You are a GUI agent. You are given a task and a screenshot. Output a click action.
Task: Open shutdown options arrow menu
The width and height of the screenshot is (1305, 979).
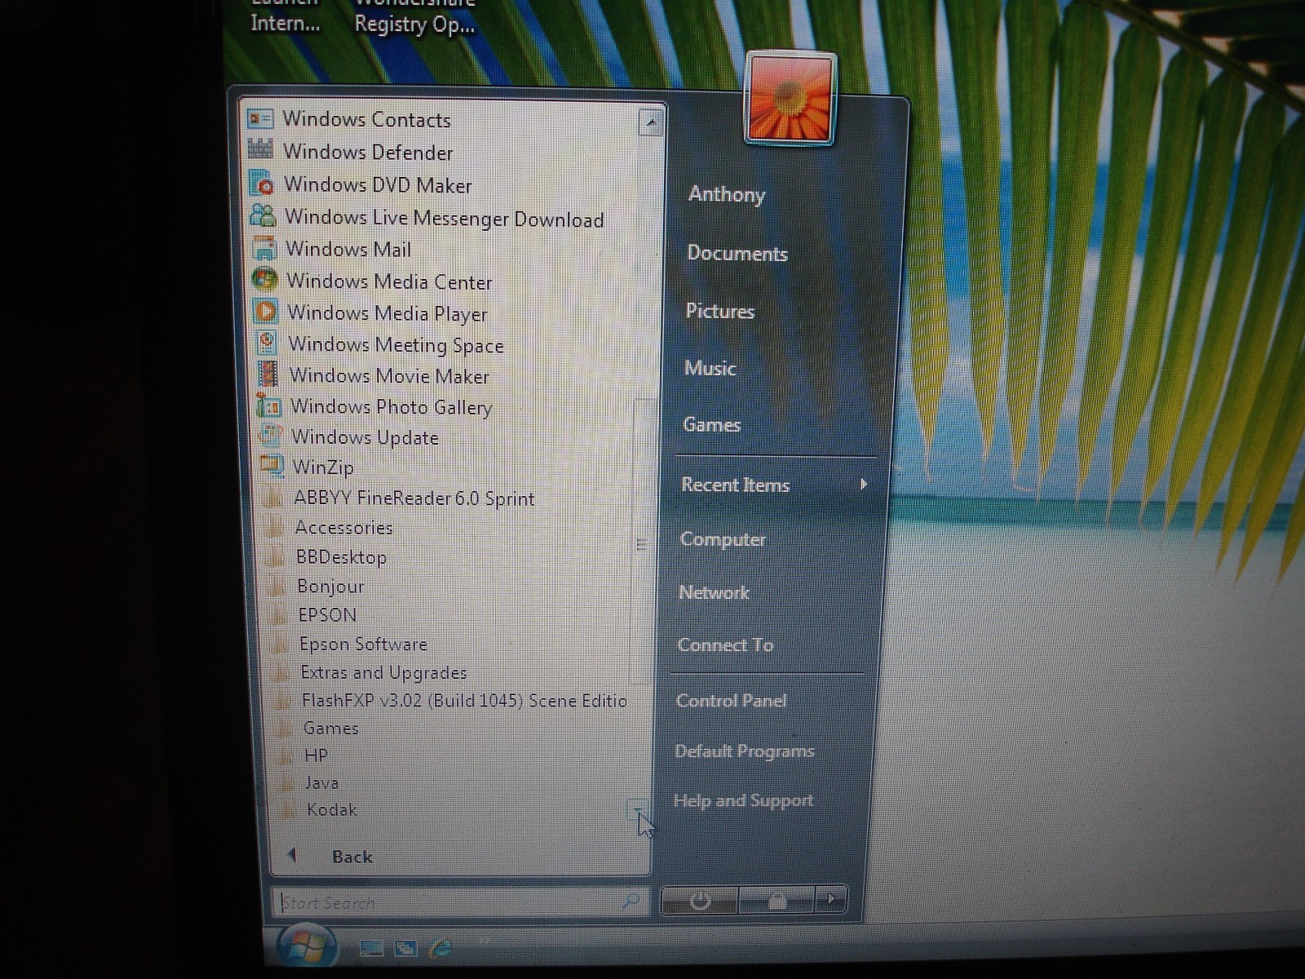pyautogui.click(x=831, y=900)
